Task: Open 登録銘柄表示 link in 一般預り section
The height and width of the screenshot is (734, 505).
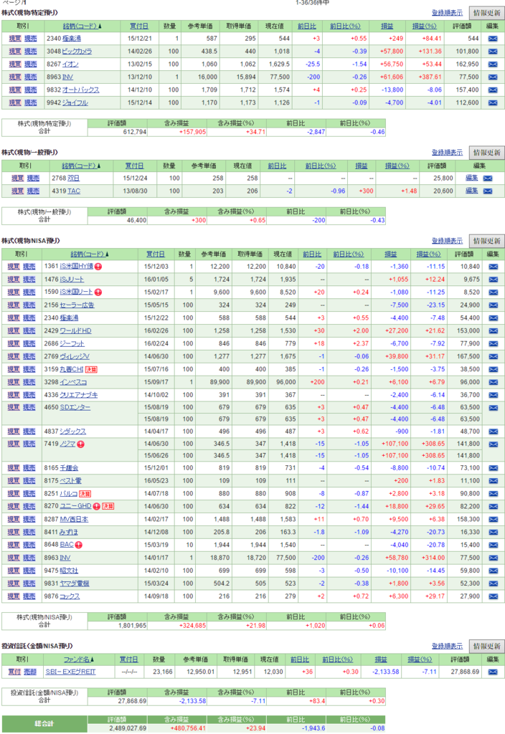Action: click(447, 153)
